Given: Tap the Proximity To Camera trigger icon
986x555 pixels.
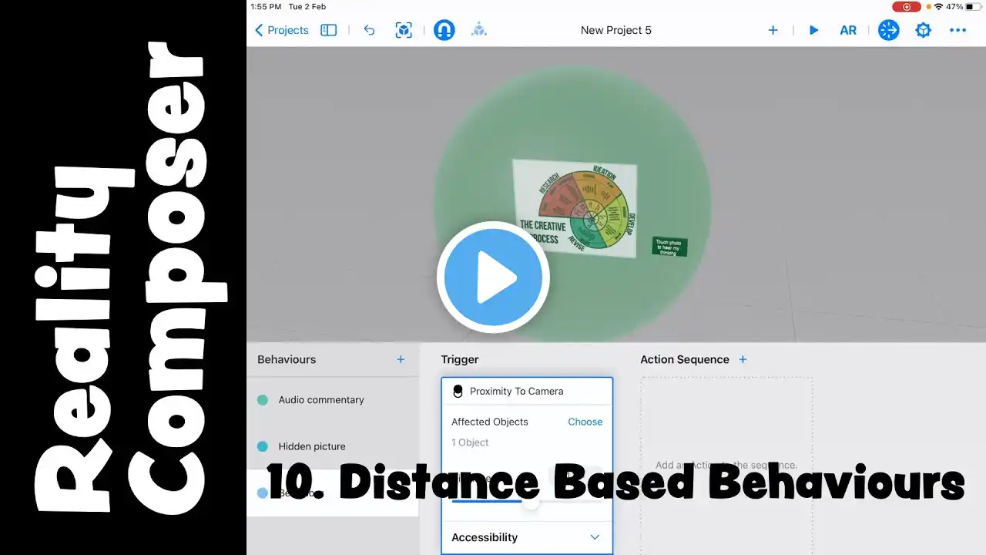Looking at the screenshot, I should [x=458, y=392].
